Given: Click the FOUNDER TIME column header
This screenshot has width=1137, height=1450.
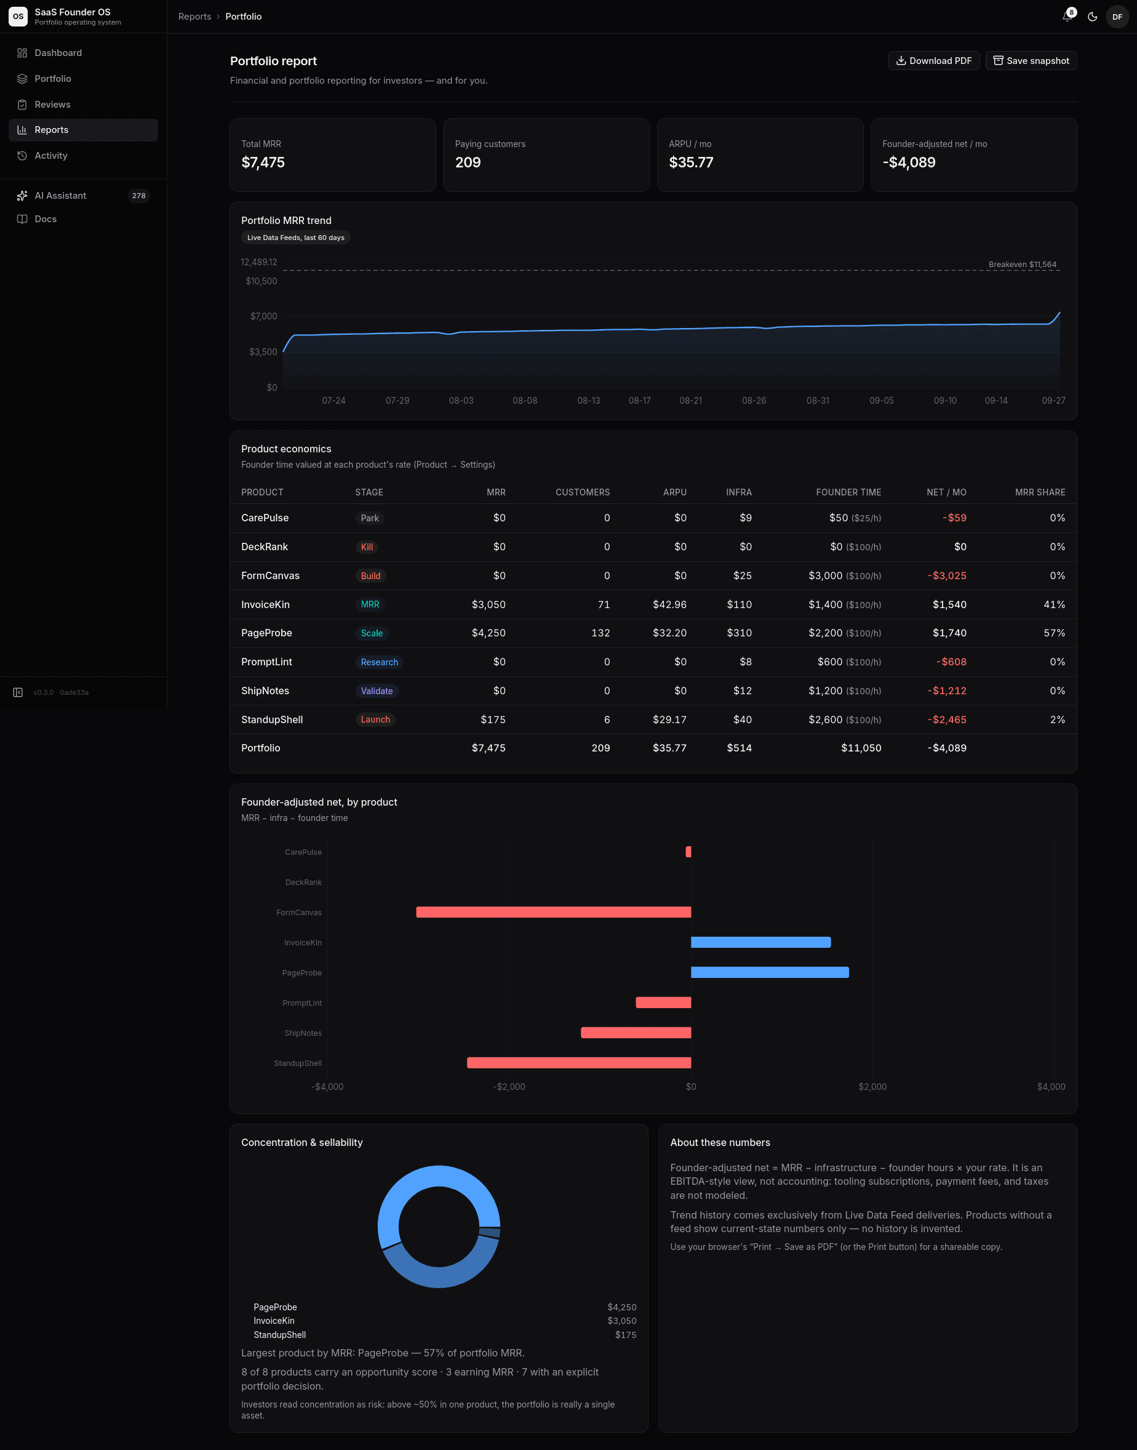Looking at the screenshot, I should (x=848, y=492).
